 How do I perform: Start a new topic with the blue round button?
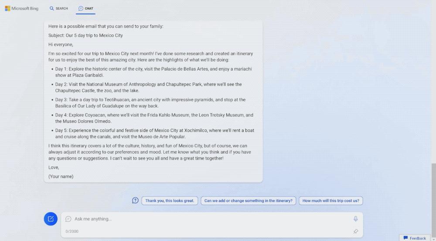[x=51, y=219]
